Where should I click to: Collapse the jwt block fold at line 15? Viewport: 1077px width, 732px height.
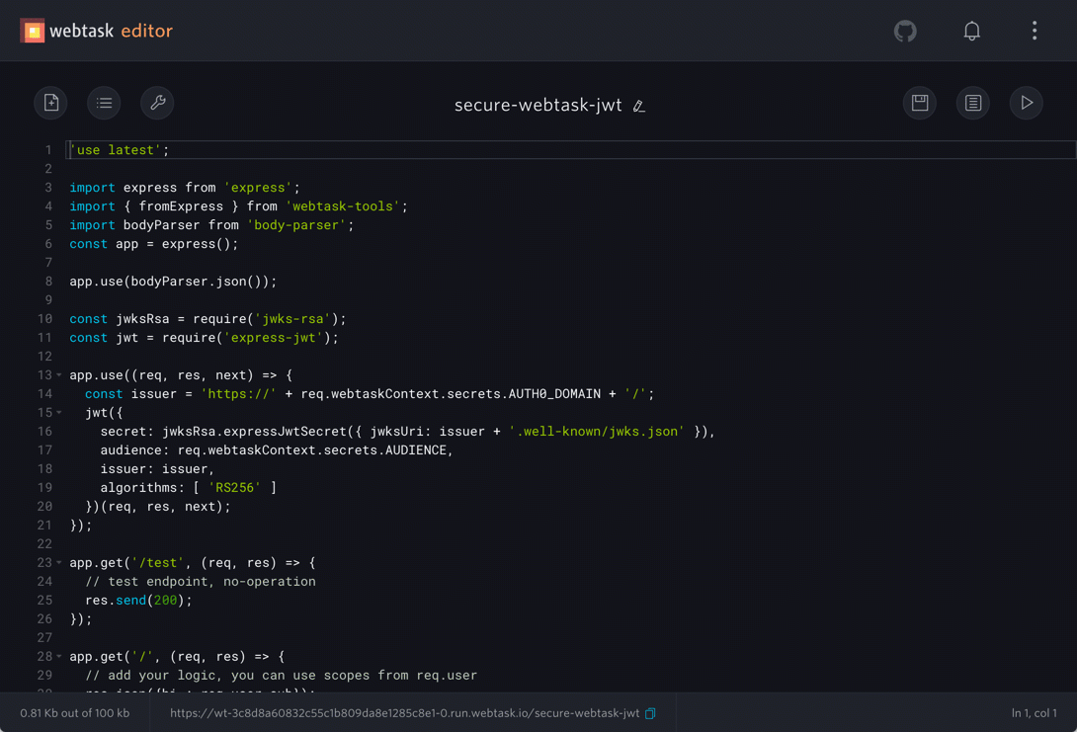pyautogui.click(x=59, y=413)
